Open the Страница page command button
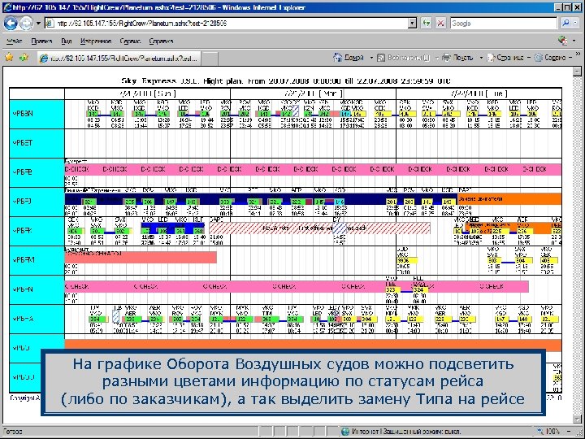 (x=509, y=58)
